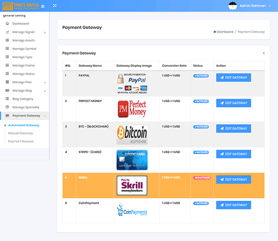Click the Dashboard home icon in sidebar
278x241 pixels.
click(7, 24)
